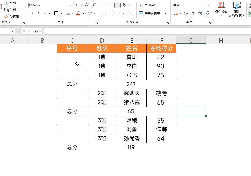This screenshot has height=176, width=251.
Task: Click the 考核得分 header cell
Action: (x=161, y=48)
